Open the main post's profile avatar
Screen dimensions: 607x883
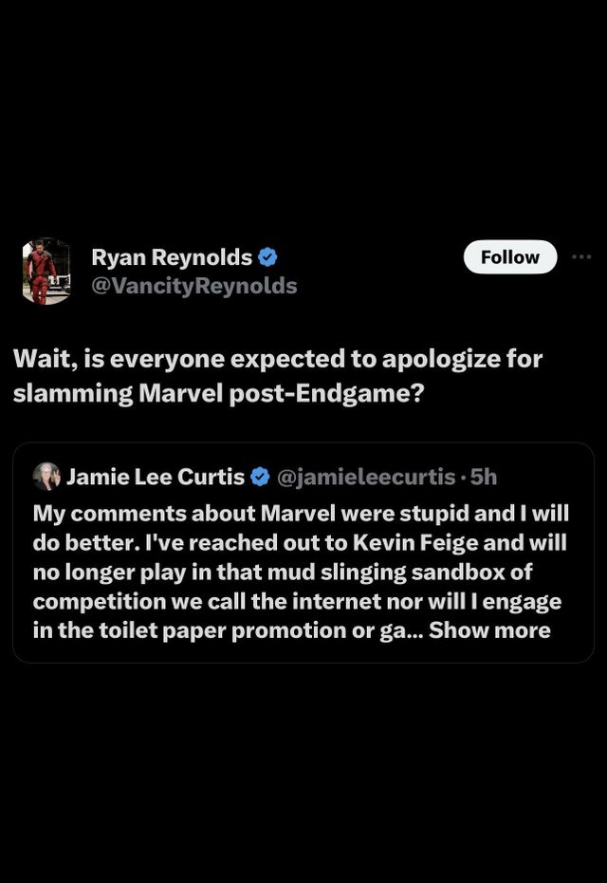(46, 272)
